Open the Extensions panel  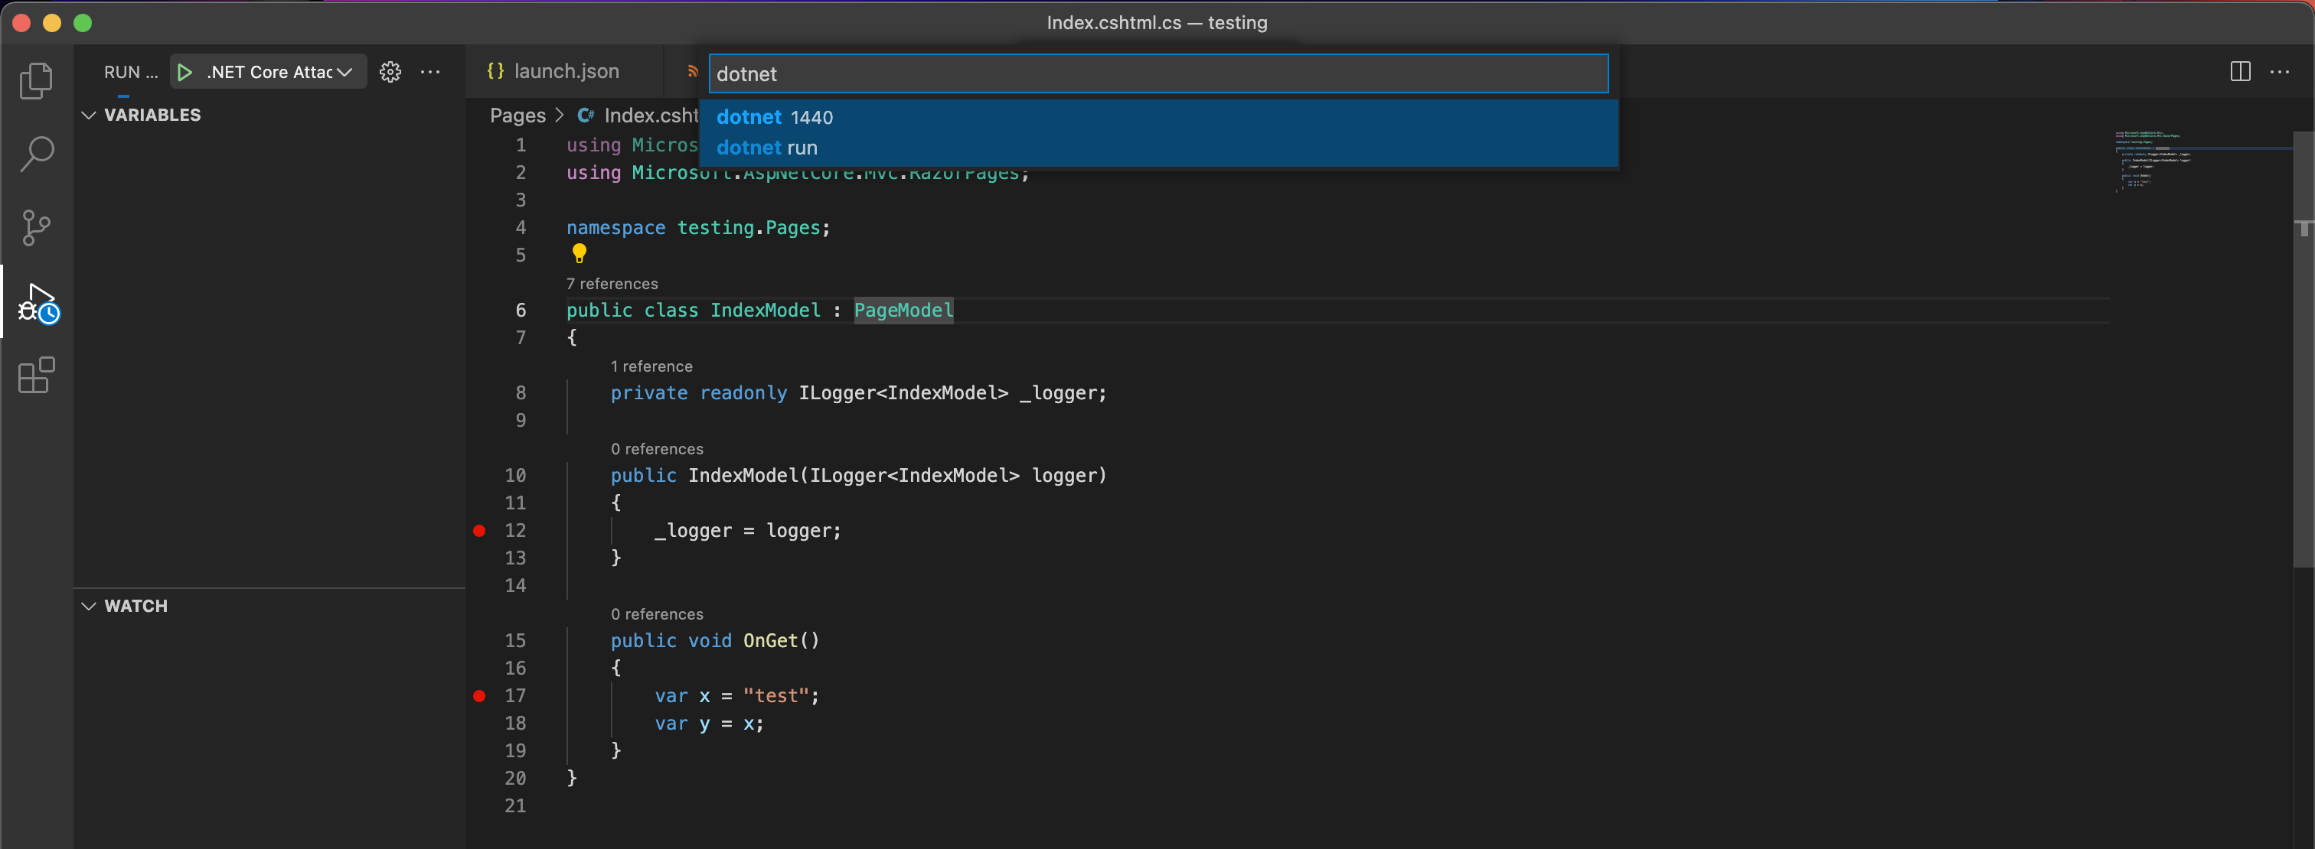(37, 376)
